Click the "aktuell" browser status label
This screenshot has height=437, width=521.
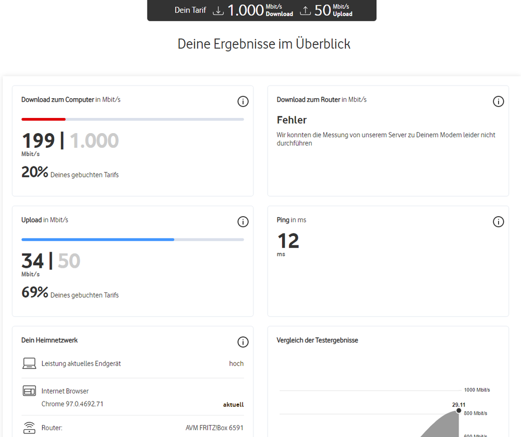pyautogui.click(x=233, y=405)
